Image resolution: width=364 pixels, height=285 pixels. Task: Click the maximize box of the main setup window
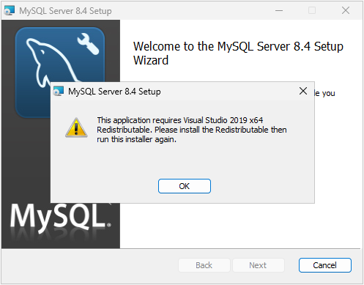tap(312, 10)
